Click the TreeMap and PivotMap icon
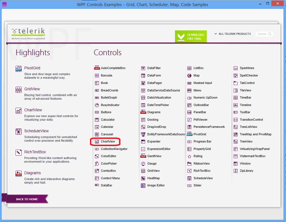Viewport: 286px width, 222px height. [236, 134]
